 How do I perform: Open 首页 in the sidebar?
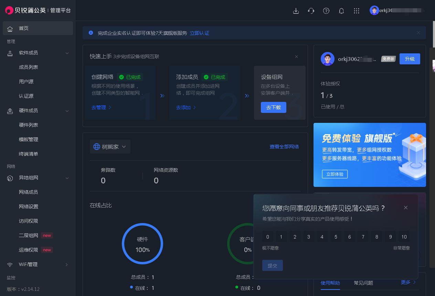click(x=38, y=28)
